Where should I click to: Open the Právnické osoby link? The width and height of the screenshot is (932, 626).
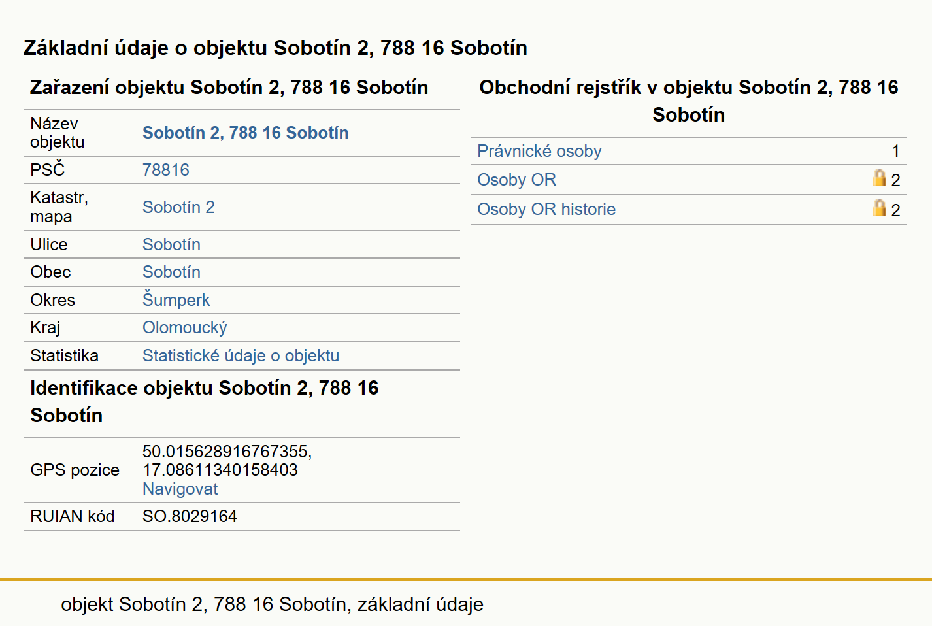click(x=539, y=151)
